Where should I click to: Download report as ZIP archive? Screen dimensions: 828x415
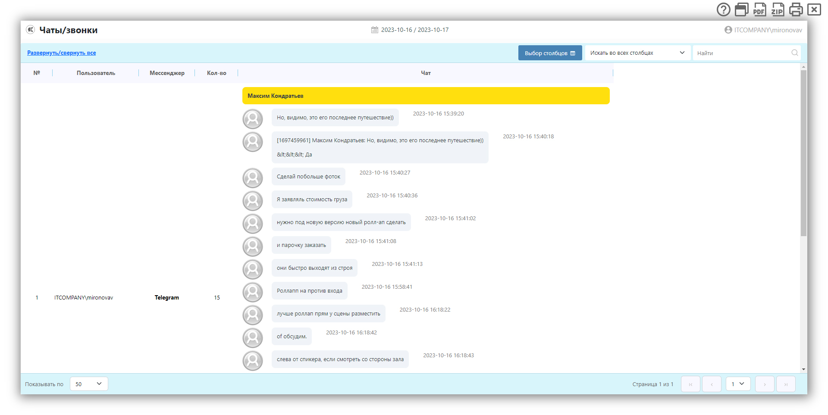(x=778, y=9)
